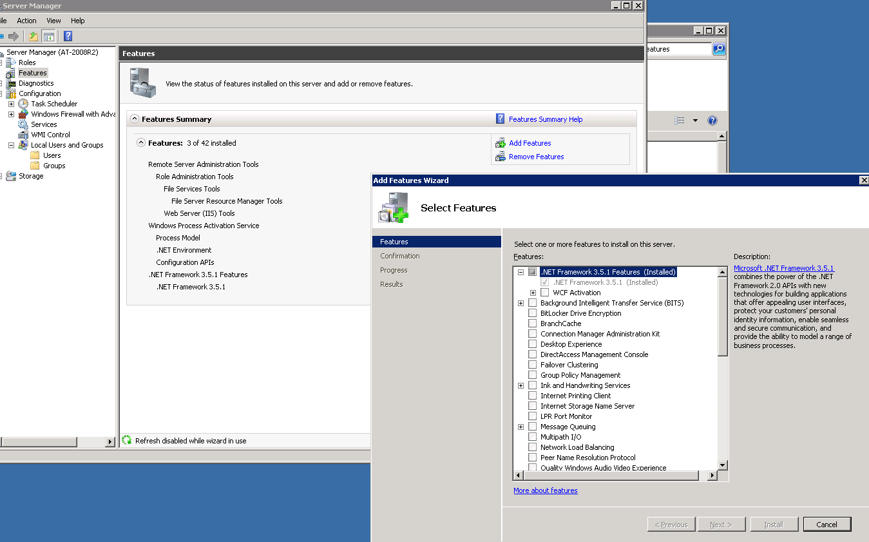This screenshot has width=869, height=542.
Task: Tick the Group Policy Management checkbox
Action: (x=532, y=375)
